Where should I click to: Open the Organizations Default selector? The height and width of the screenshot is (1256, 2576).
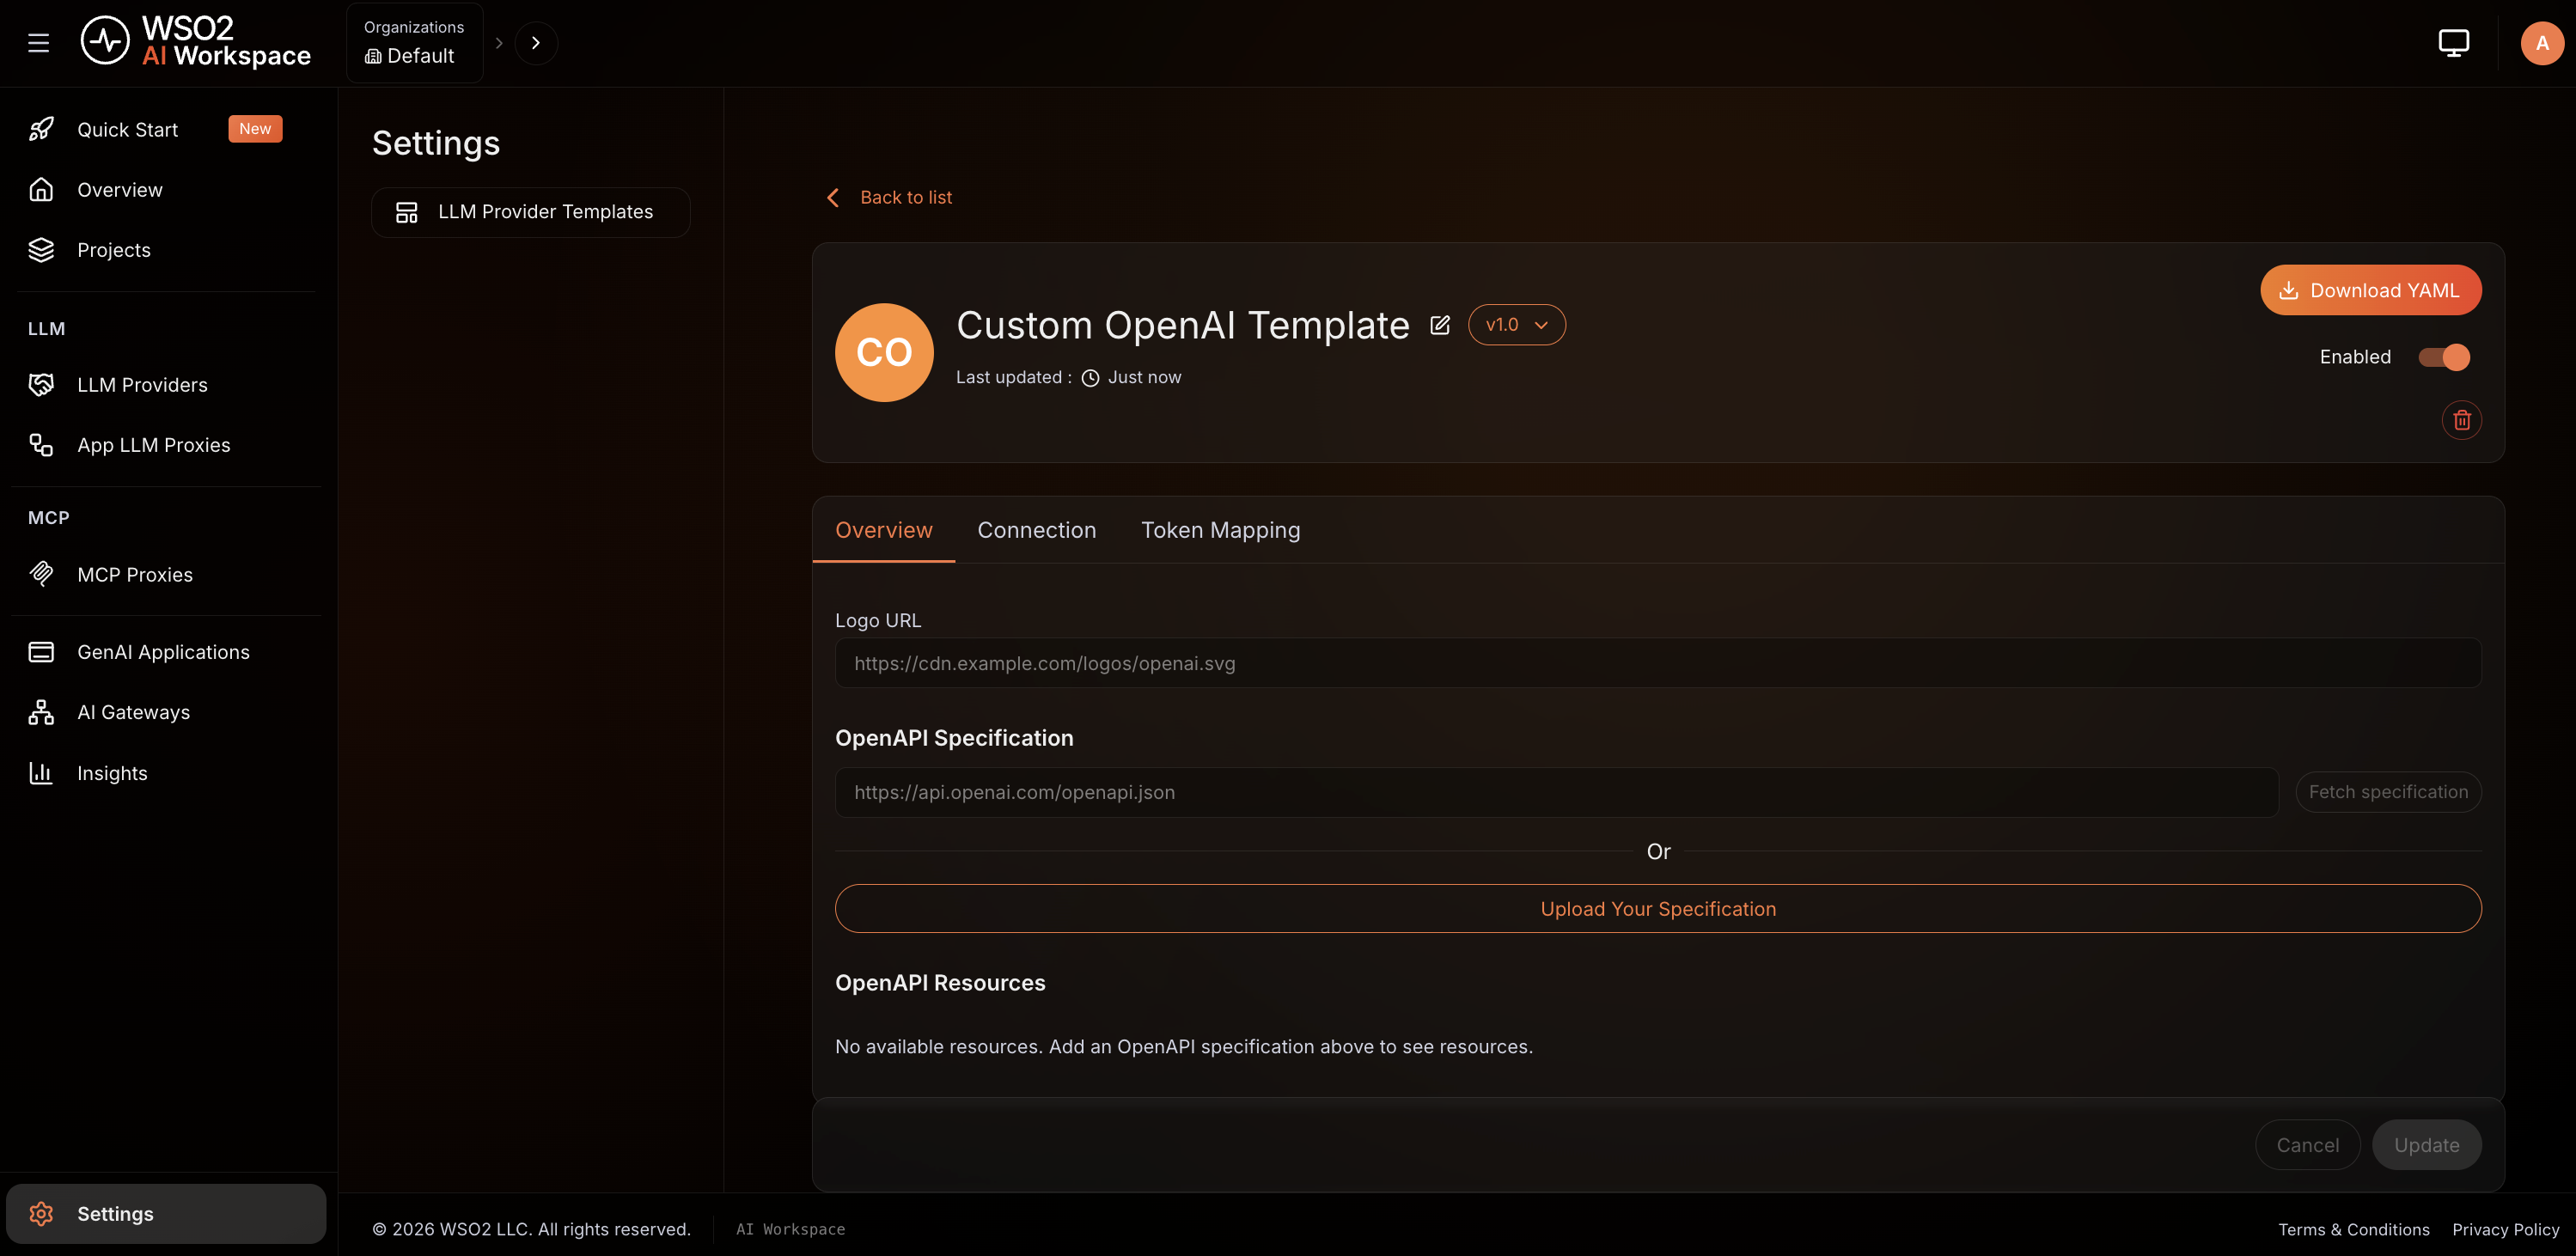click(414, 43)
